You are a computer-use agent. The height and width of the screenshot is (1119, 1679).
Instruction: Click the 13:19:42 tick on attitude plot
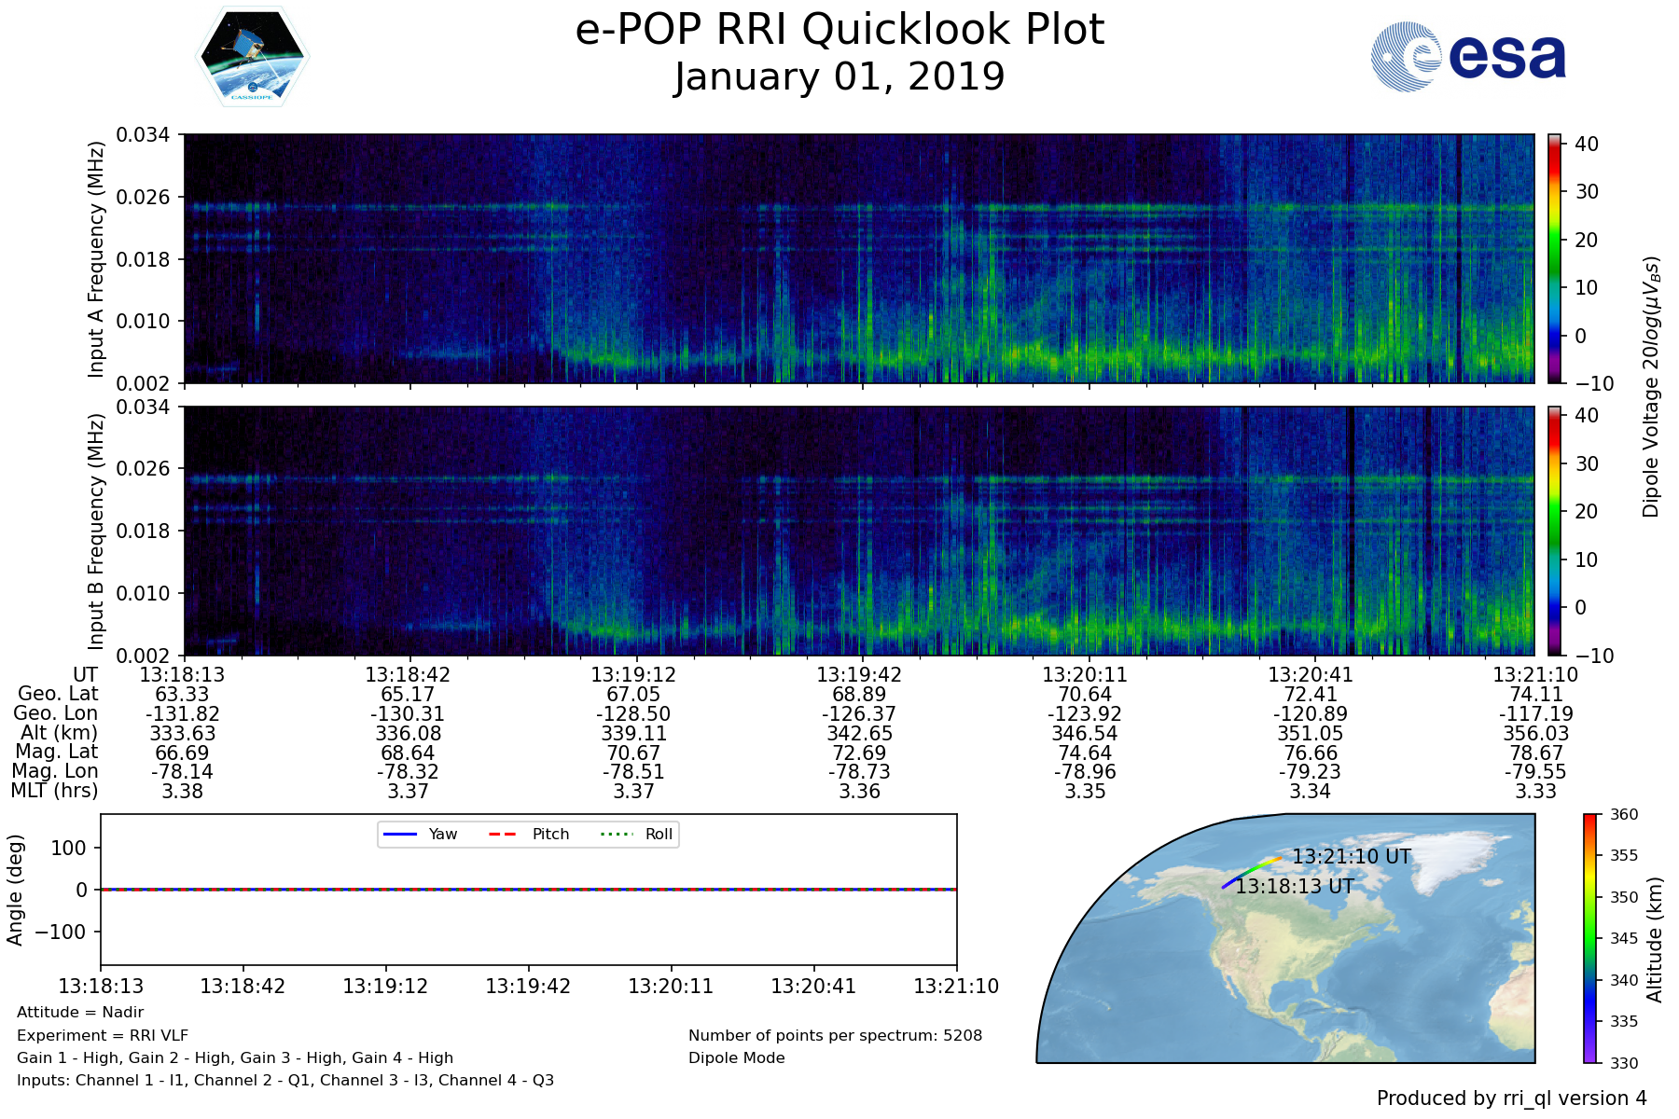pyautogui.click(x=528, y=986)
